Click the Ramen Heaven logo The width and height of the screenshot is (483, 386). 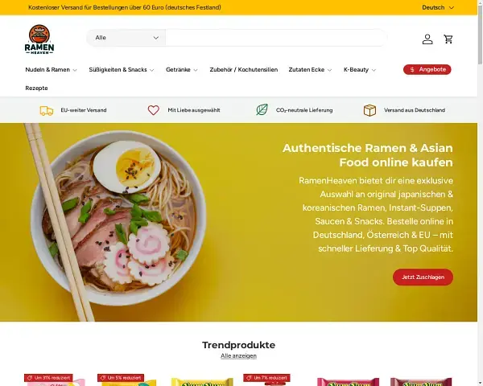pos(39,39)
